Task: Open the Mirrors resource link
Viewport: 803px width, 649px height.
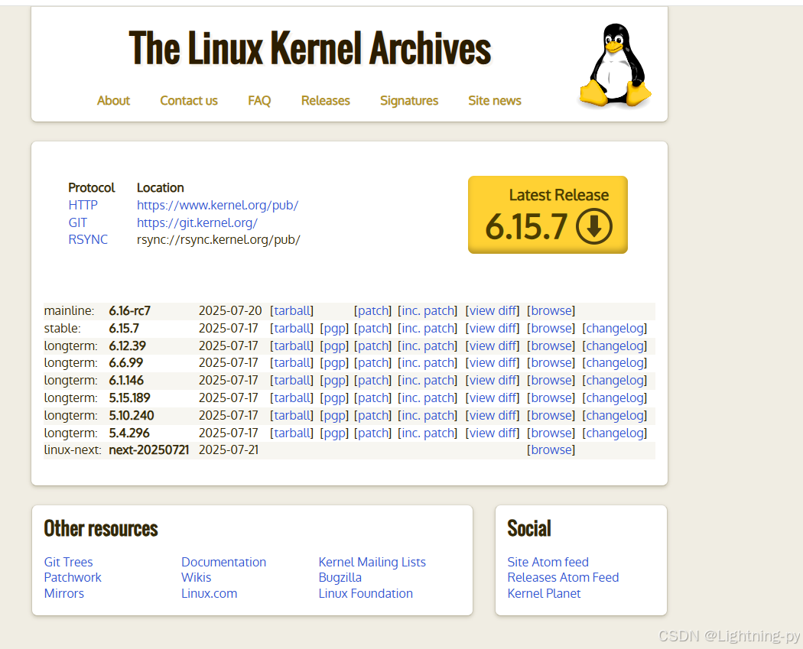Action: tap(64, 593)
